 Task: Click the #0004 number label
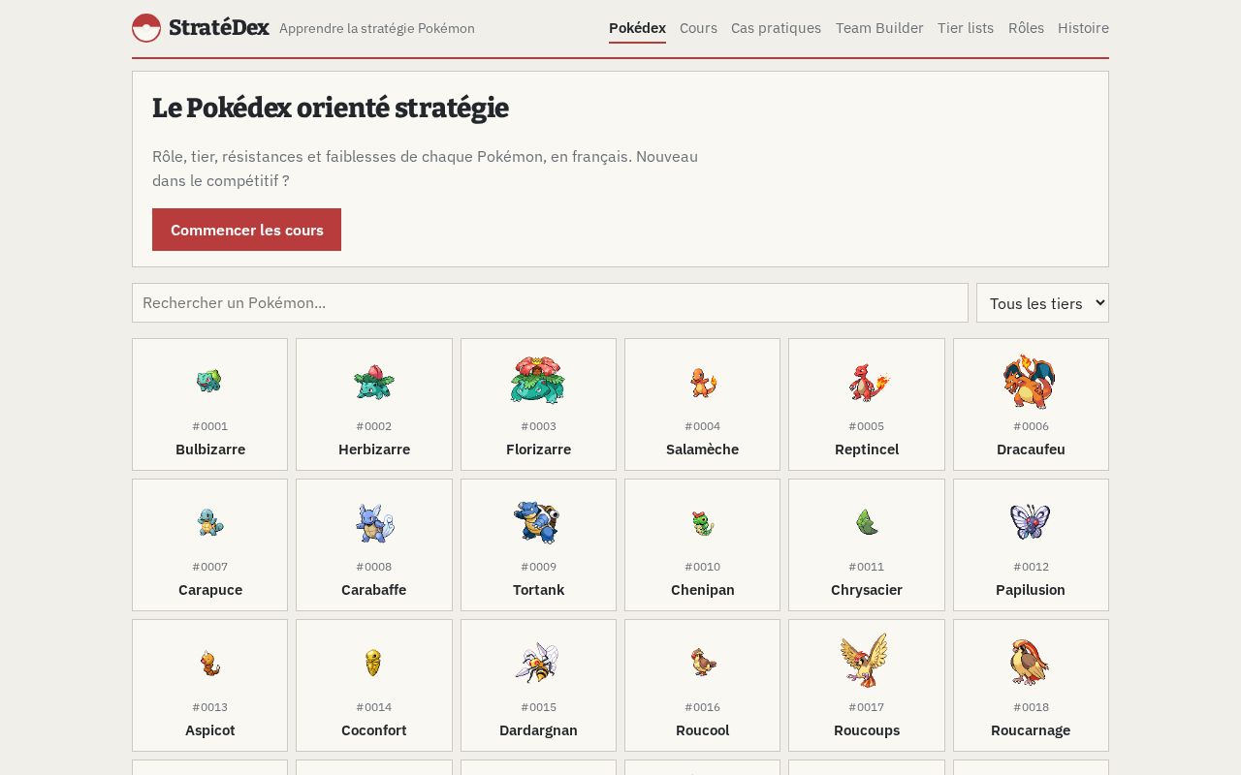pyautogui.click(x=703, y=426)
